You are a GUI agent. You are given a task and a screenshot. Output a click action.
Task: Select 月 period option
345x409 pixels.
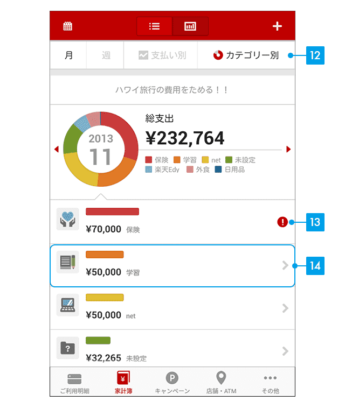coord(68,55)
